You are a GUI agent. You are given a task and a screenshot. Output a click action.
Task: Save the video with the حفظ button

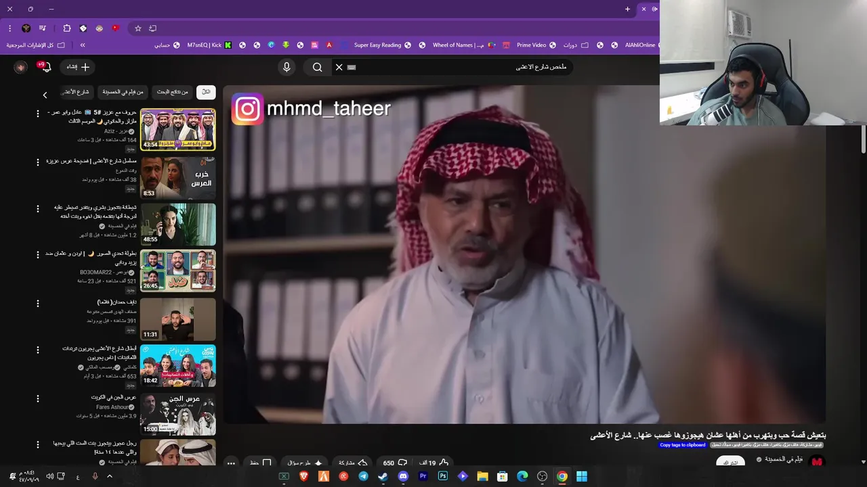coord(261,463)
